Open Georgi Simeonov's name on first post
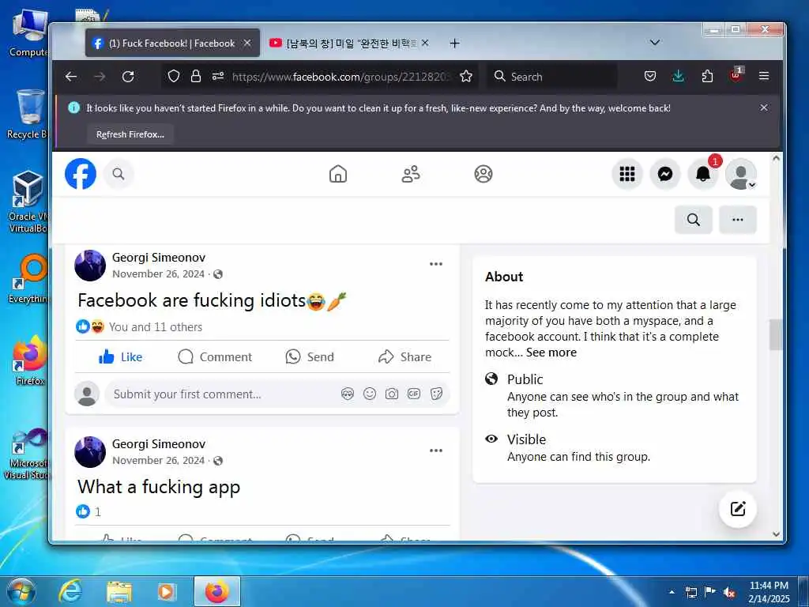Screen dimensions: 809x607 point(159,257)
